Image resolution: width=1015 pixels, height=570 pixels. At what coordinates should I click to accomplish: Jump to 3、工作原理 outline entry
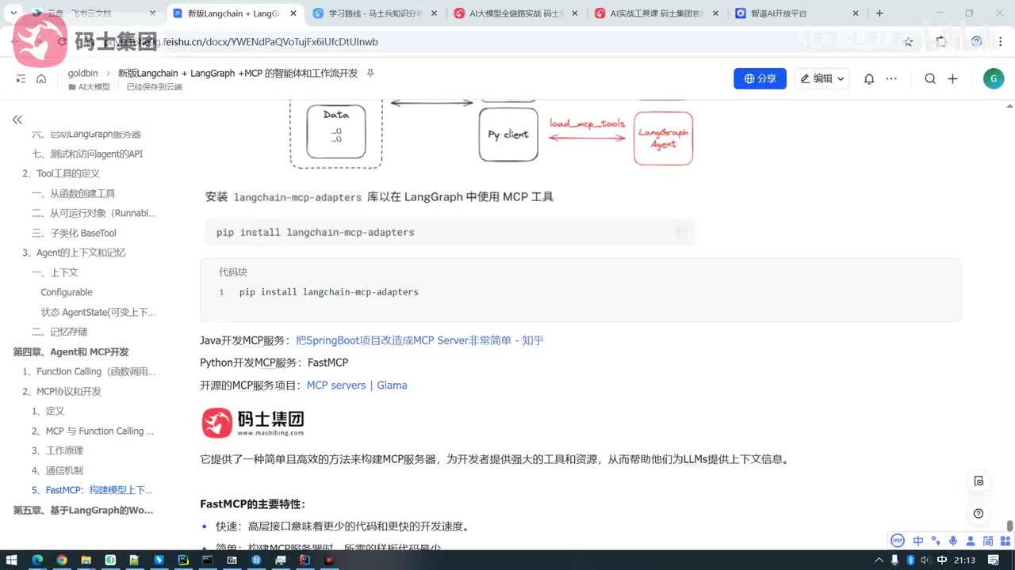coord(57,450)
